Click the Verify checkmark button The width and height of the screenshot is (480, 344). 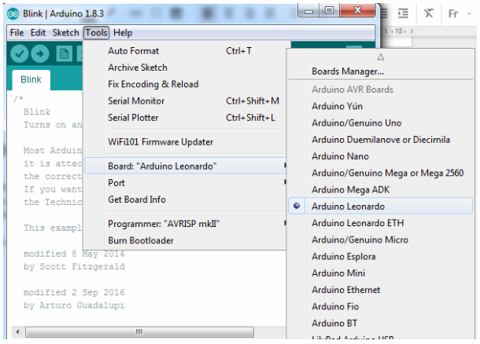pyautogui.click(x=20, y=53)
